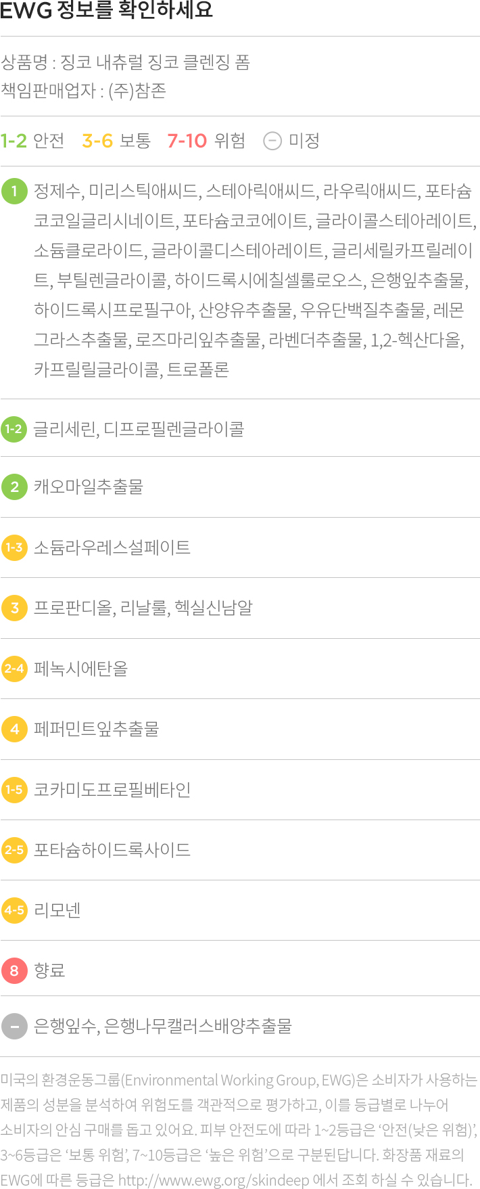Click the green grade 1 badge icon

coord(14,192)
